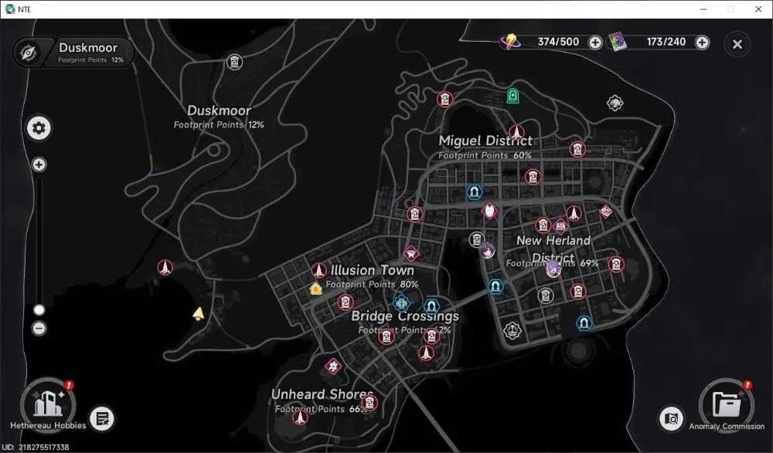773x453 pixels.
Task: Click the New Herland District label
Action: coord(553,249)
